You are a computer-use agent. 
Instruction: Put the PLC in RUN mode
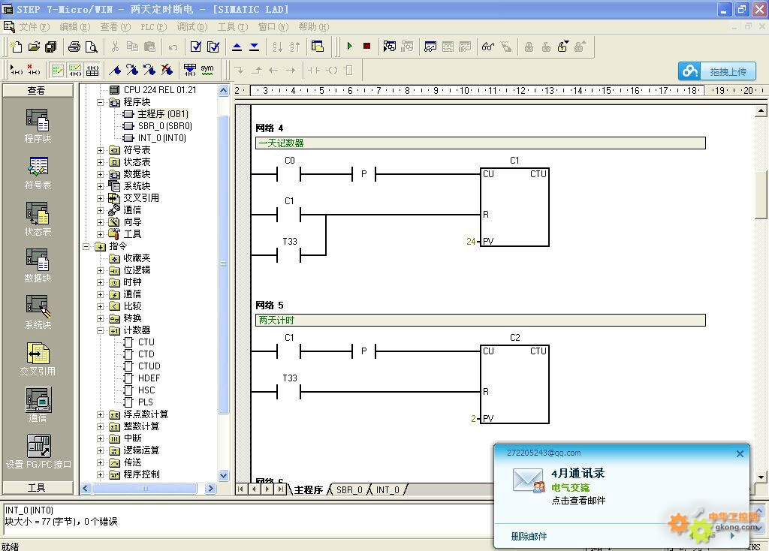click(350, 46)
